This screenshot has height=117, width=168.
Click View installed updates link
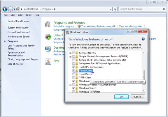(x=131, y=26)
